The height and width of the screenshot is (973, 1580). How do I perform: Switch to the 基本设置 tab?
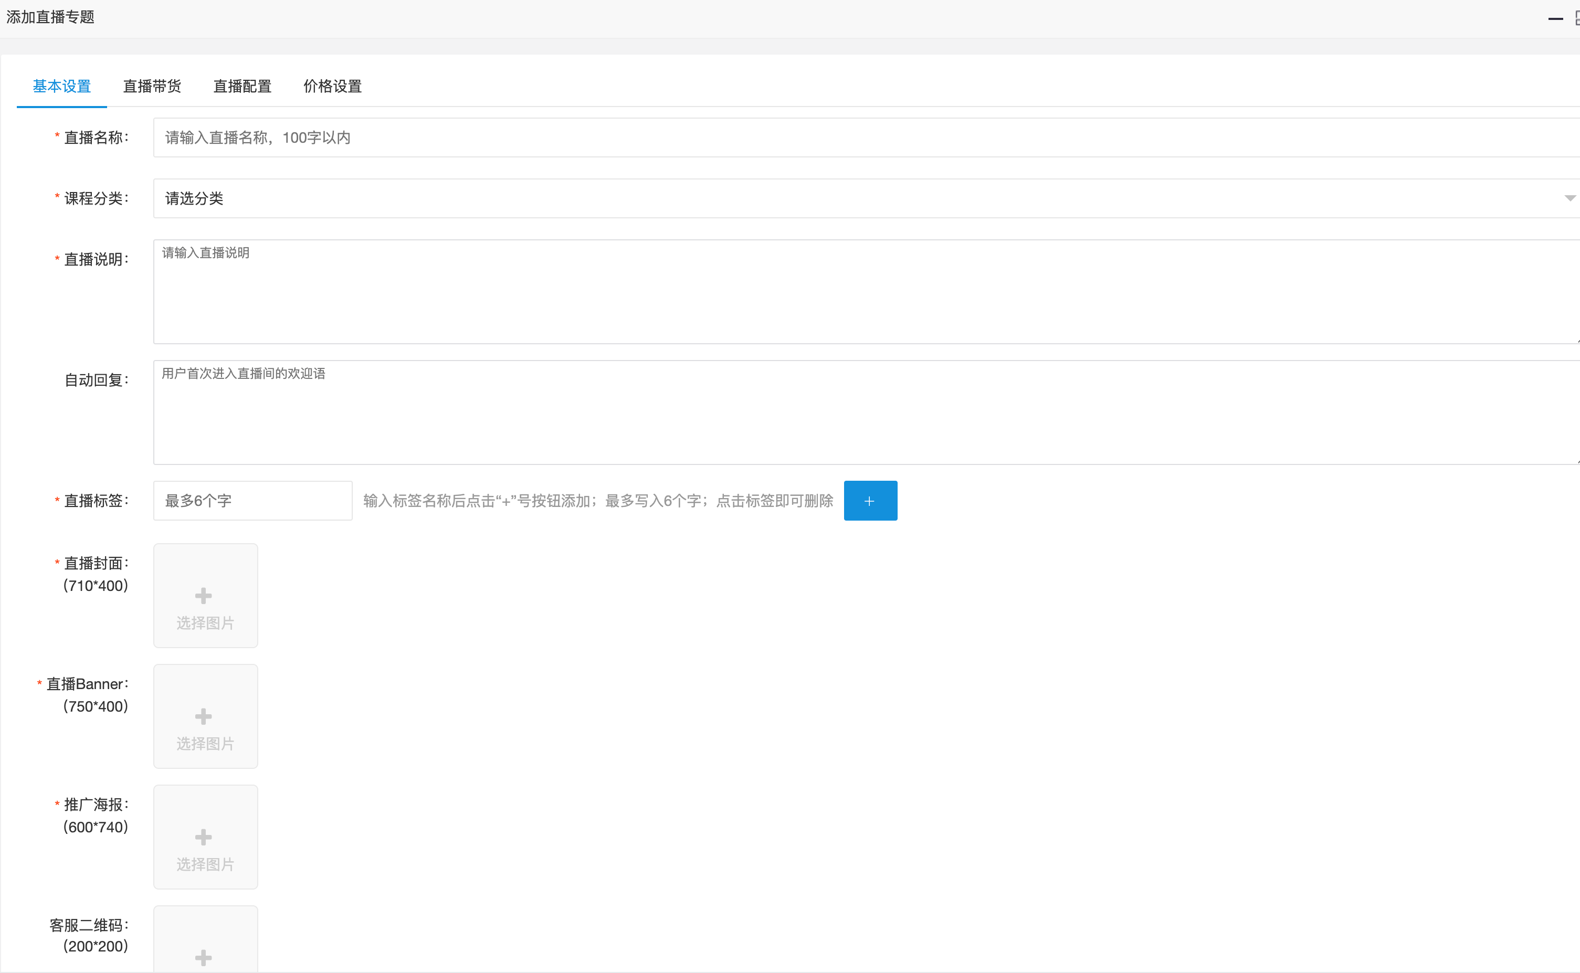tap(62, 86)
